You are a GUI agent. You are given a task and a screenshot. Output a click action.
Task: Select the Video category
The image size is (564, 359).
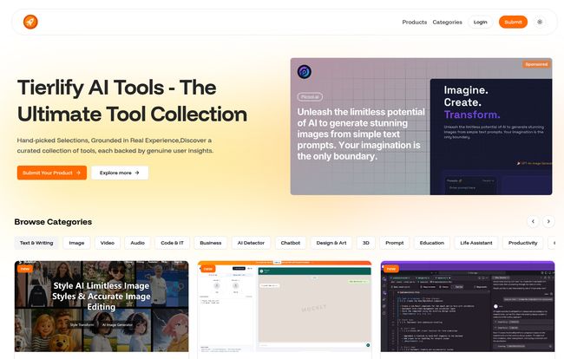pyautogui.click(x=108, y=243)
